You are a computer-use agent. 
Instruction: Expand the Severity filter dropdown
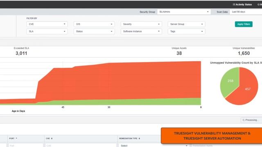pyautogui.click(x=141, y=24)
